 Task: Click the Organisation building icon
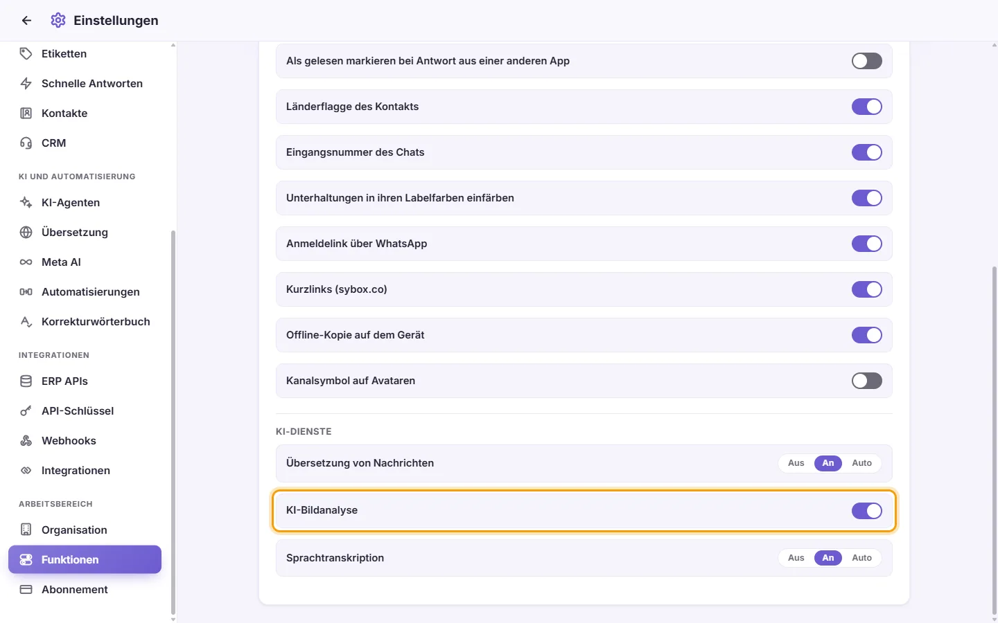(x=26, y=530)
